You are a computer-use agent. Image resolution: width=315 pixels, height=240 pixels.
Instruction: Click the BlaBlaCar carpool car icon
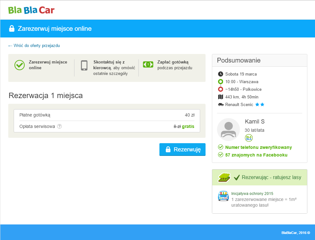pos(223,196)
